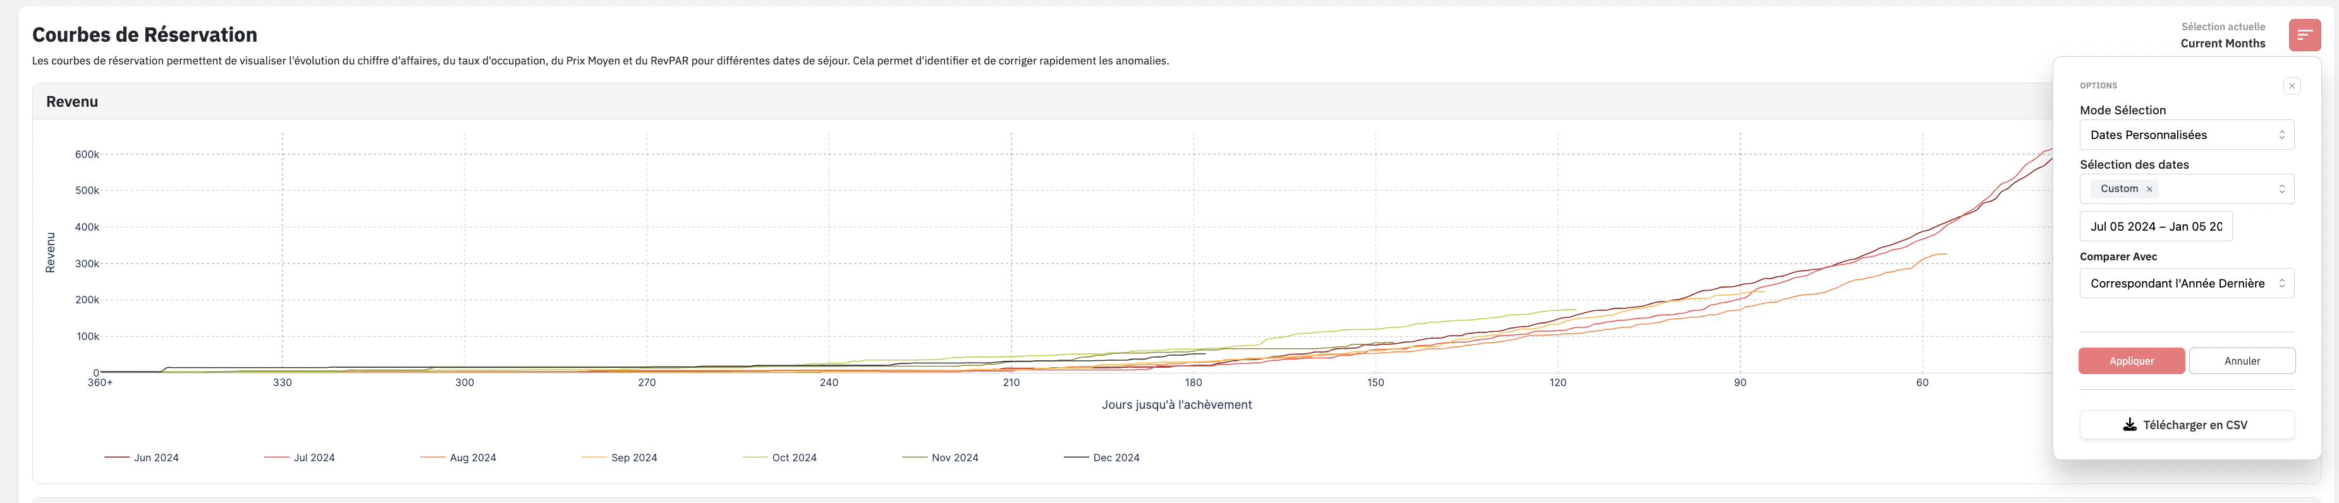Screen dimensions: 2339x503
Task: Click Jours jusqu'à l'achèvement axis title
Action: tap(1176, 405)
